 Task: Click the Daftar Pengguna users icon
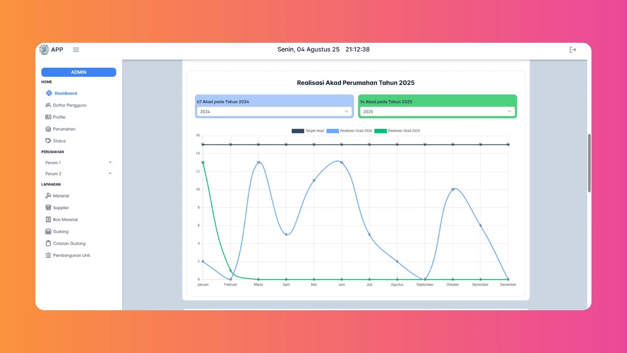pyautogui.click(x=48, y=105)
